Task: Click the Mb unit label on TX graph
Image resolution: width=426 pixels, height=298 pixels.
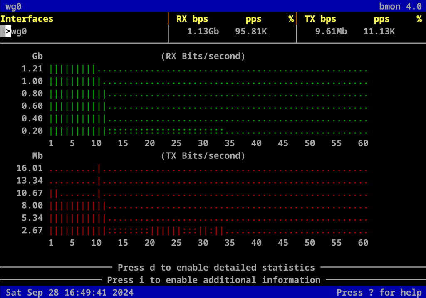Action: (38, 156)
